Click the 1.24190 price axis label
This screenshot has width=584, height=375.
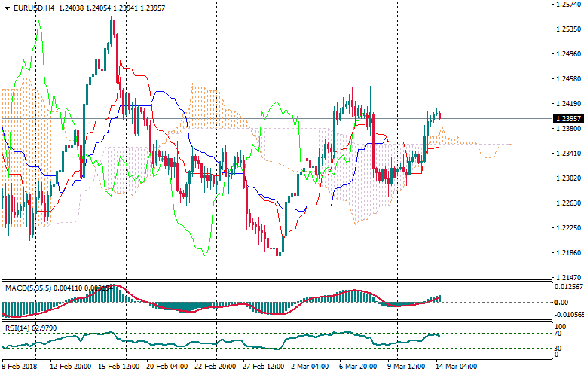pyautogui.click(x=567, y=104)
